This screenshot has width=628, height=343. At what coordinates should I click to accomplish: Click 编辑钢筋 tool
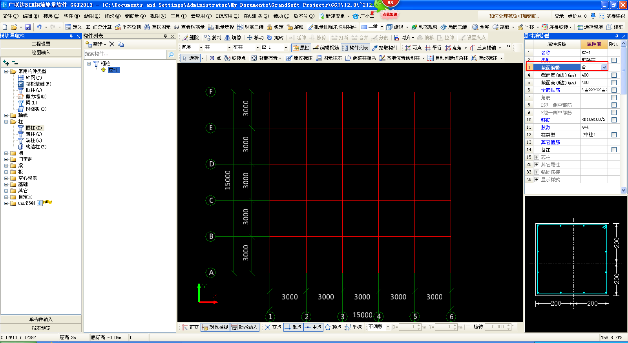(x=326, y=48)
